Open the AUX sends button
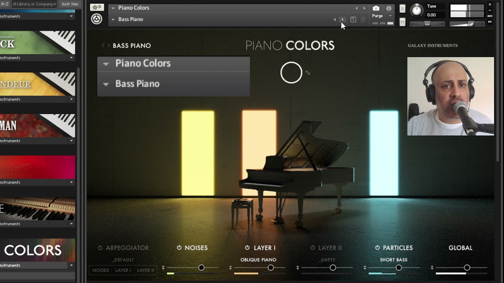Viewport: 504px width, 283px height. pos(490,16)
